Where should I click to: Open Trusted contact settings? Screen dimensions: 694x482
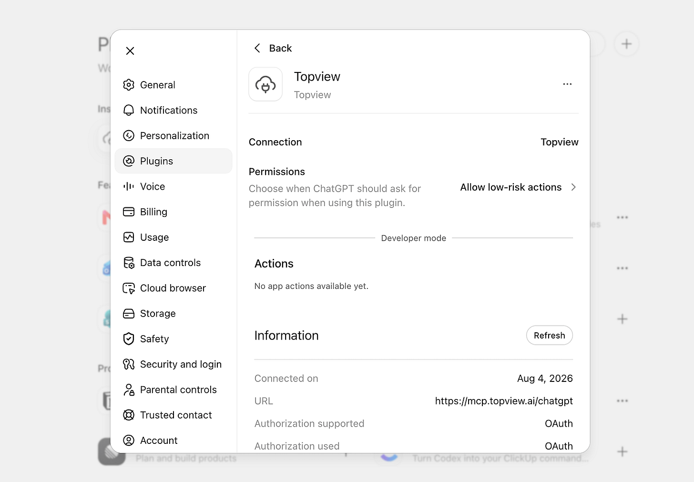173,415
